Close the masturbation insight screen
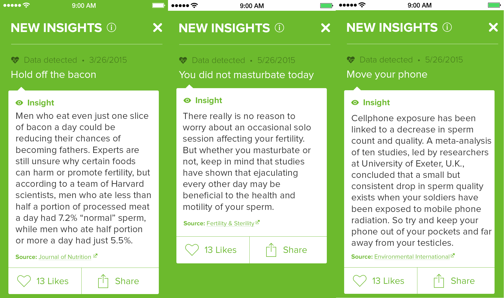This screenshot has height=298, width=504. (325, 28)
